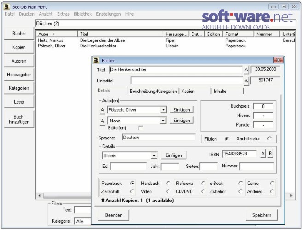
Task: Click the Untertitel input field
Action: (186, 80)
